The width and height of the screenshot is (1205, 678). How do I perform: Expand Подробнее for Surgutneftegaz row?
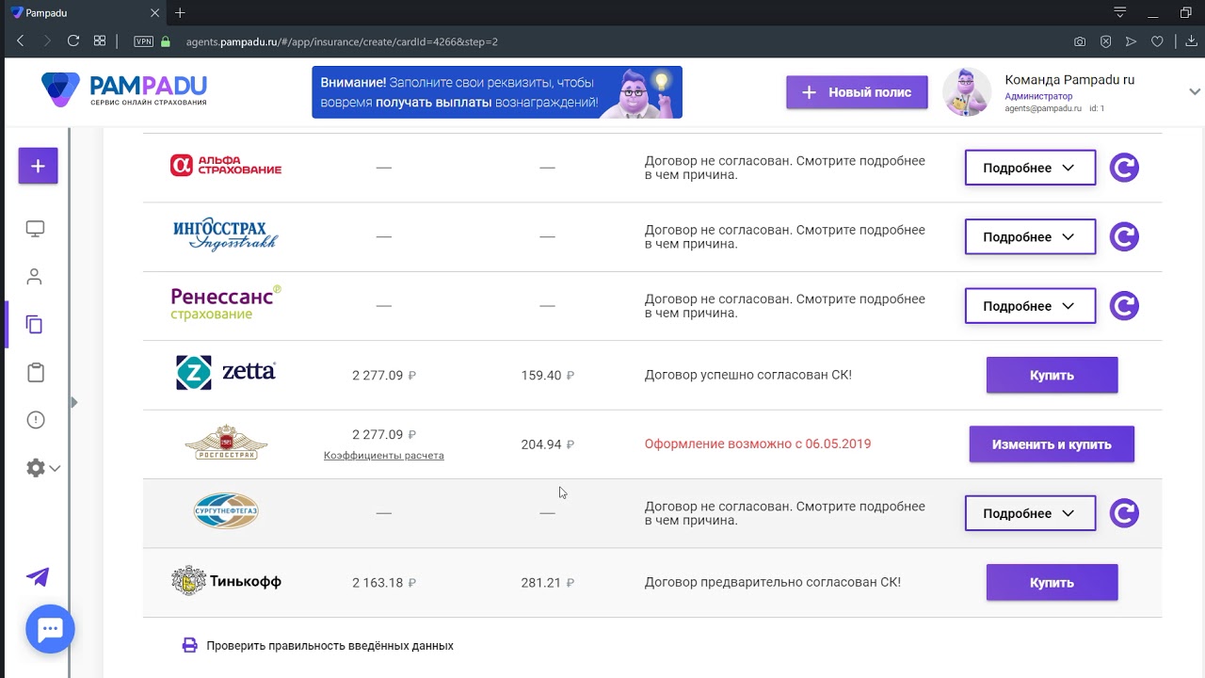click(x=1030, y=513)
